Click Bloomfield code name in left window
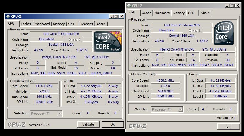This screenshot has height=136, width=244. click(x=46, y=39)
